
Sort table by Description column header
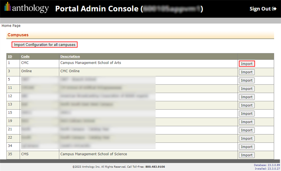tap(70, 56)
